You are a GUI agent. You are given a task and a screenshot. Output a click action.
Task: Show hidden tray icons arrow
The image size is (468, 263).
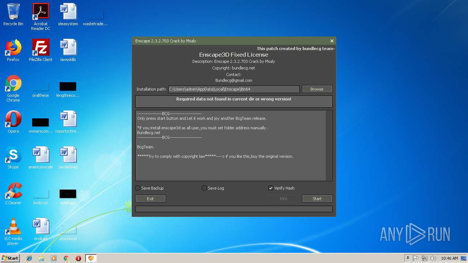tap(408, 258)
